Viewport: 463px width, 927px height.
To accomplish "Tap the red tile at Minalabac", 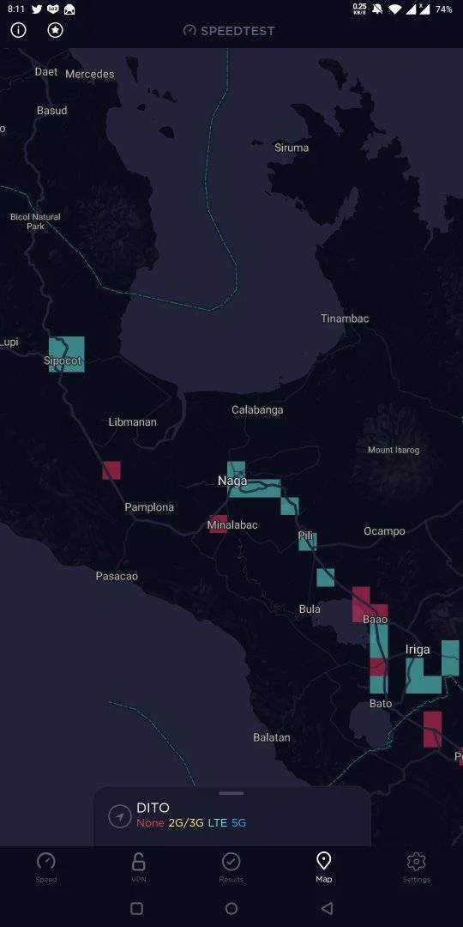I will click(218, 524).
